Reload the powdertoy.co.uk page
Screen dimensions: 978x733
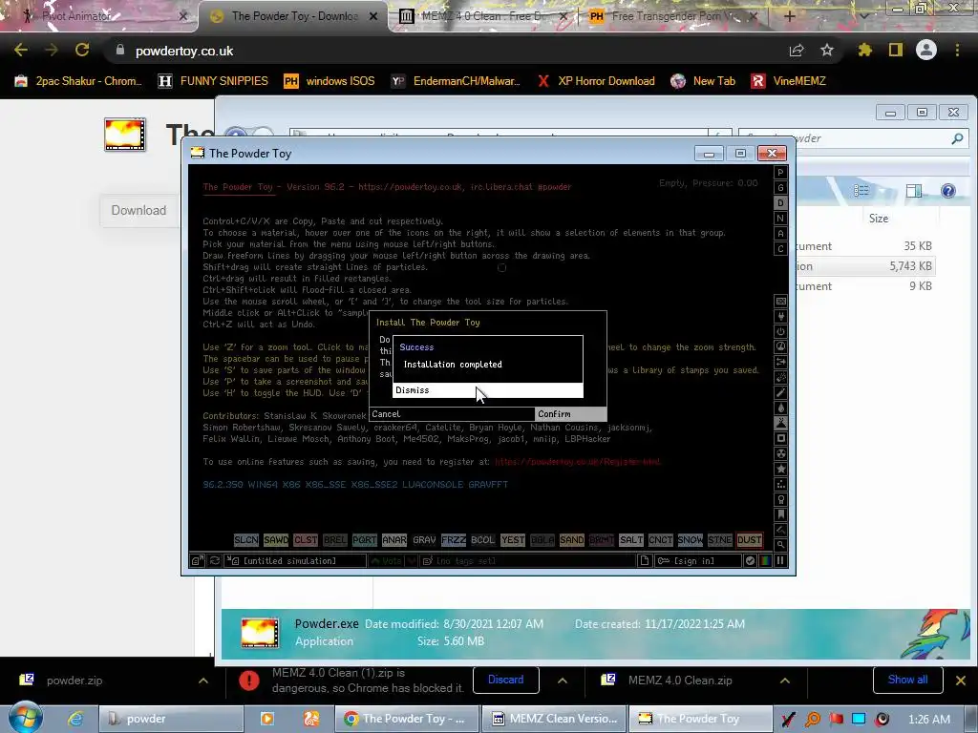[x=82, y=51]
